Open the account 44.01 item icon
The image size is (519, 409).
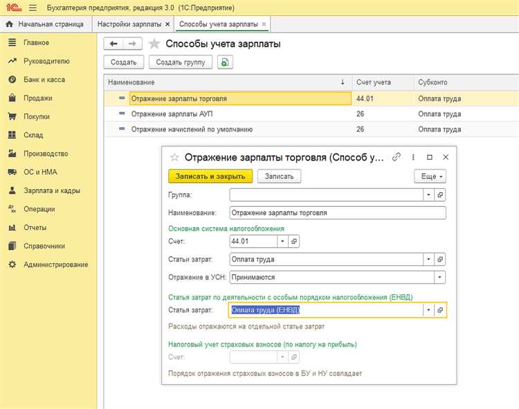pyautogui.click(x=294, y=242)
